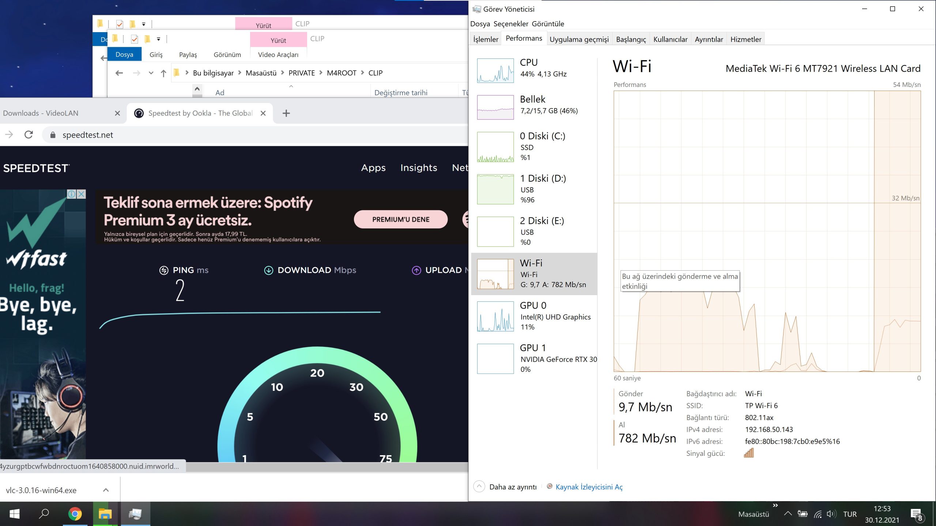The image size is (936, 526).
Task: Click the PREMIUM'U DENE button
Action: 401,219
